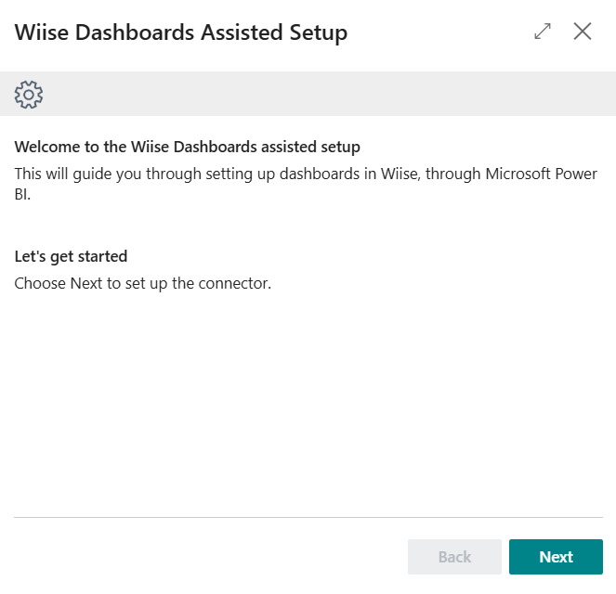Click the 'Wiise Dashboards Assisted Setup' title text
The image size is (616, 594).
(x=181, y=32)
